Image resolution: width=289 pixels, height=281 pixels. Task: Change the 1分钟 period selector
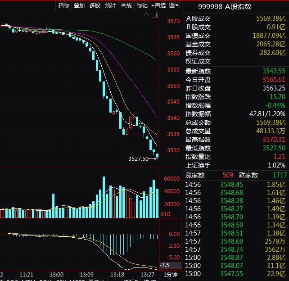pos(171,275)
